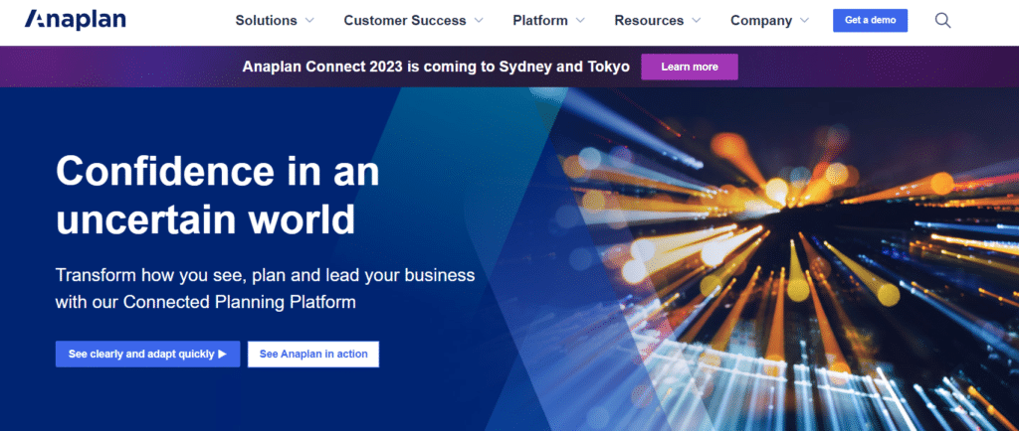Open the search magnifier icon
This screenshot has width=1019, height=431.
tap(943, 21)
